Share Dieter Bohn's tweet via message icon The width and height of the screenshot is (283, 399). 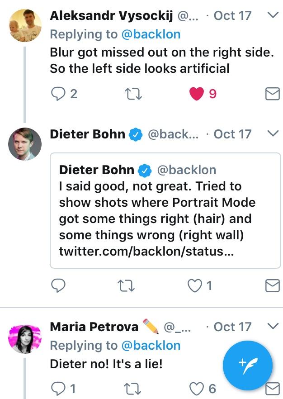[x=272, y=285]
